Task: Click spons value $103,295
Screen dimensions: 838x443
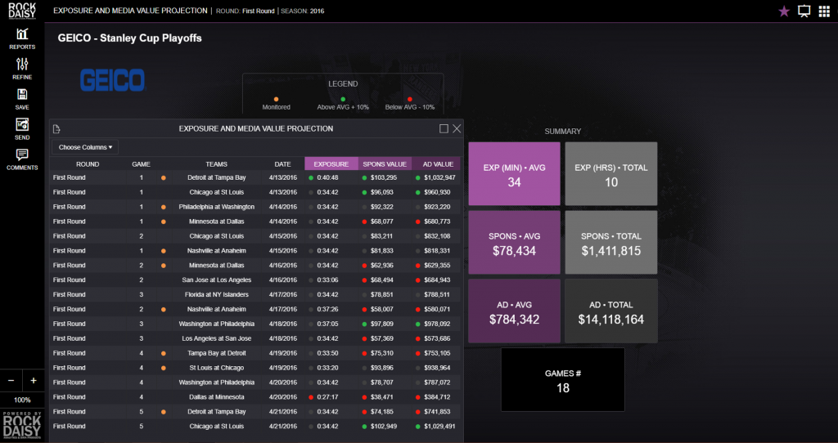Action: 383,177
